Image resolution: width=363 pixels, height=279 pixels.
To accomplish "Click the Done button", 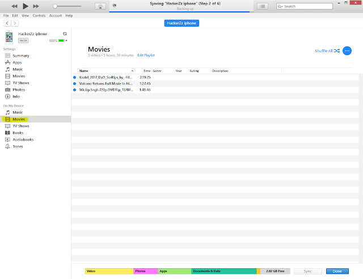I will tap(337, 271).
